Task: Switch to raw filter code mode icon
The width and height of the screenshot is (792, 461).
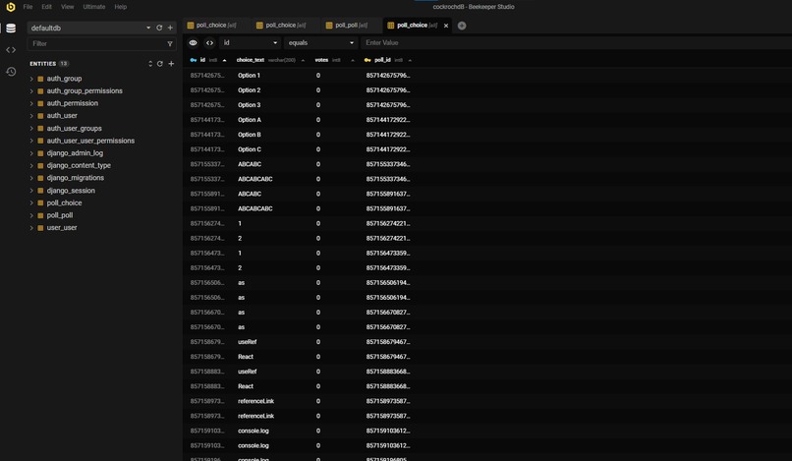Action: 209,43
